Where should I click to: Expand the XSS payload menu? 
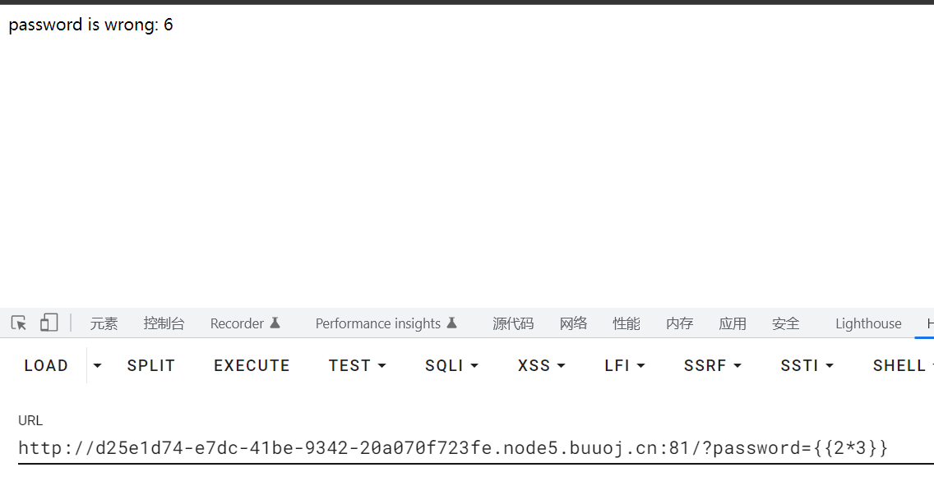[562, 365]
